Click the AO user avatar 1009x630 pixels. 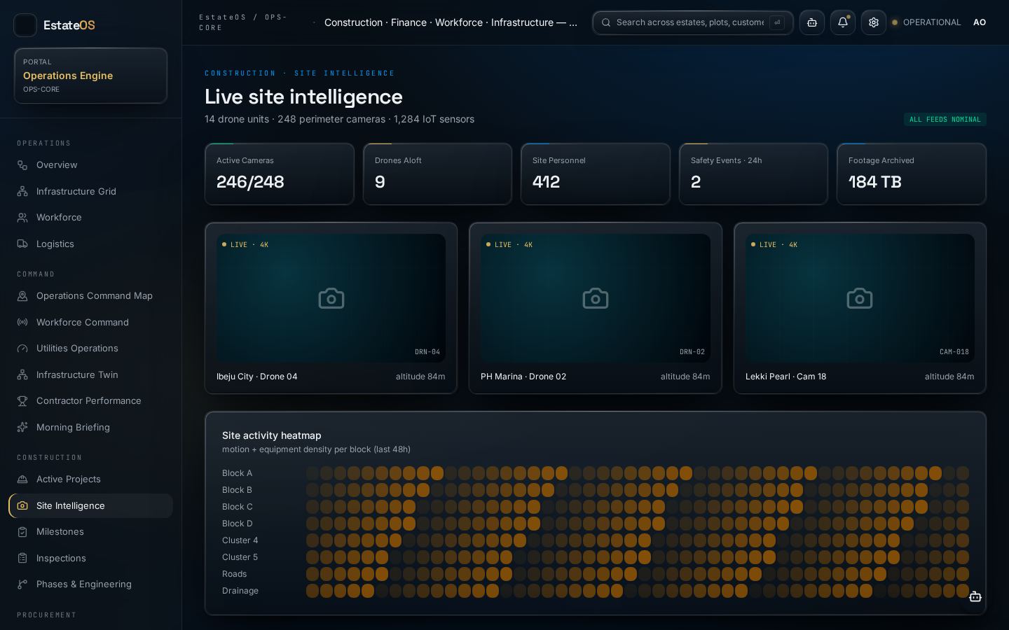coord(980,22)
